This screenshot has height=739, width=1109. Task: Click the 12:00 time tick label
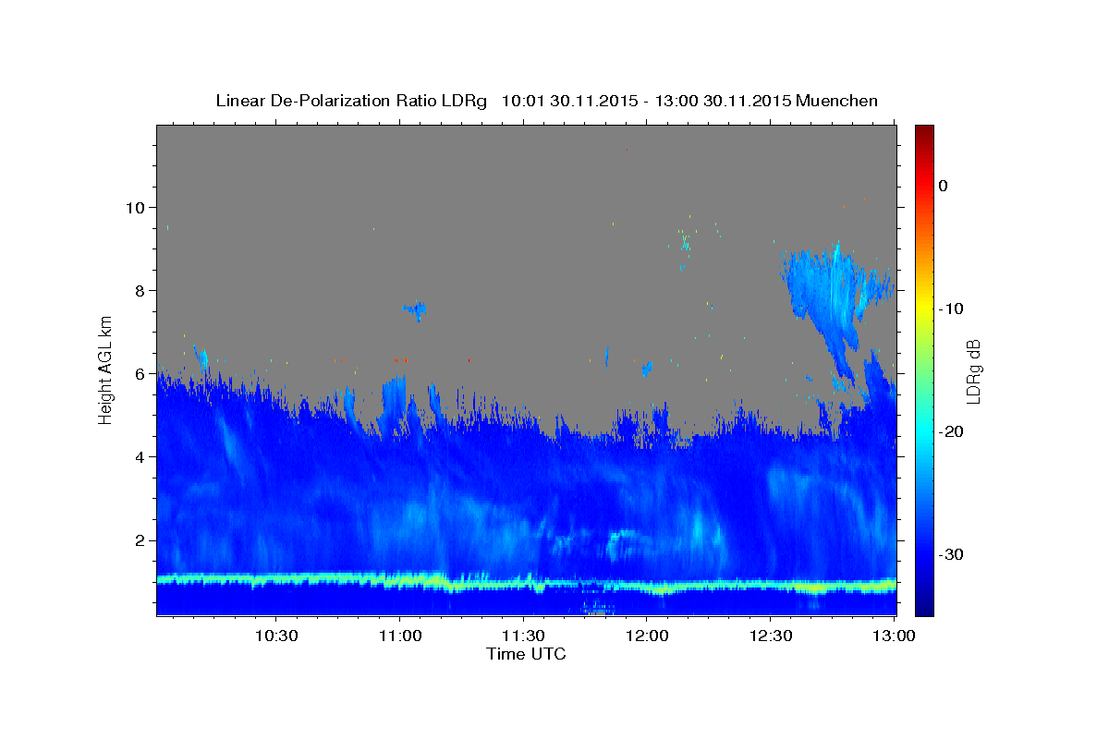click(x=647, y=636)
